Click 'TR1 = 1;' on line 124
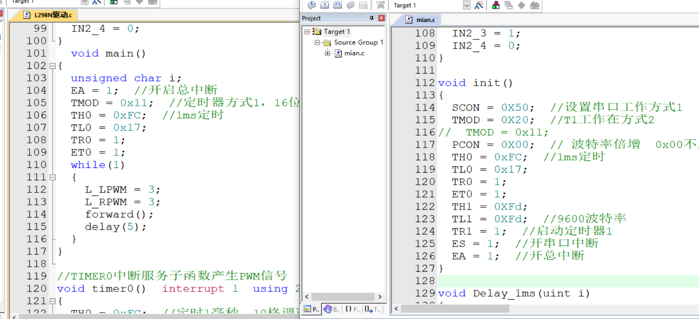Image resolution: width=699 pixels, height=319 pixels. (x=479, y=232)
